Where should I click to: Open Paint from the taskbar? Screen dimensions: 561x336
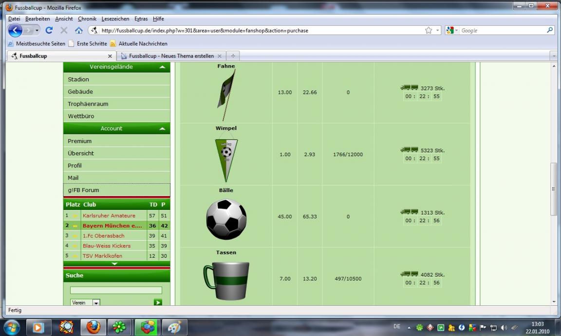[x=174, y=327]
